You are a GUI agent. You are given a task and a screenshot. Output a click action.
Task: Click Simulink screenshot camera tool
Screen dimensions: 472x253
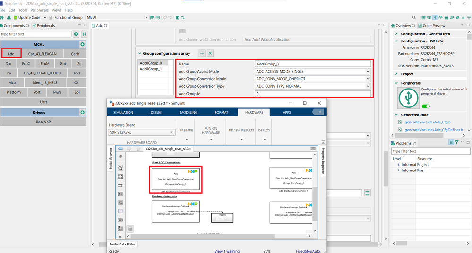click(x=120, y=220)
